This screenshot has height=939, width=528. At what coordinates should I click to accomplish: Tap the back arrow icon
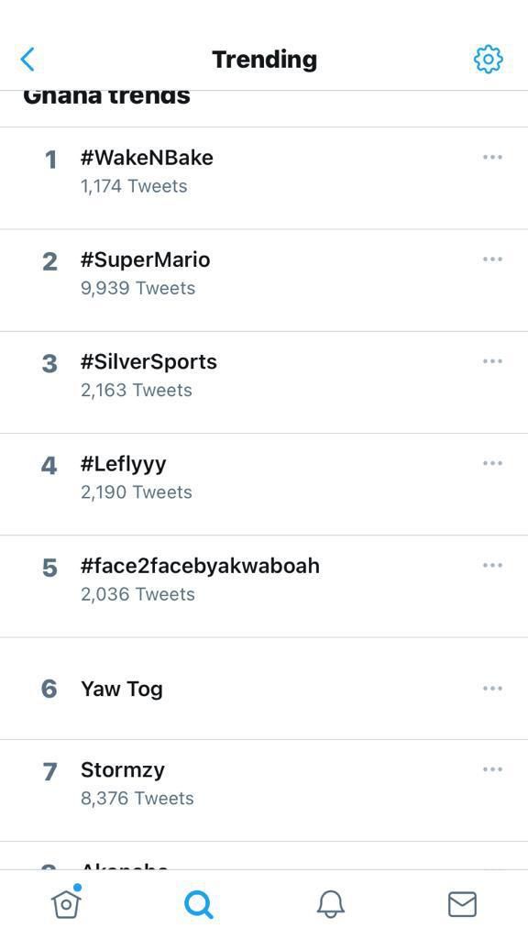pyautogui.click(x=27, y=60)
